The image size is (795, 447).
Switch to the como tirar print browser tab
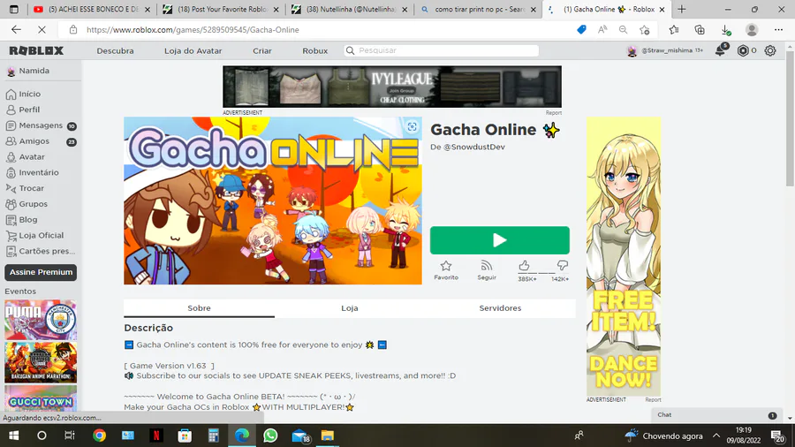coord(479,9)
